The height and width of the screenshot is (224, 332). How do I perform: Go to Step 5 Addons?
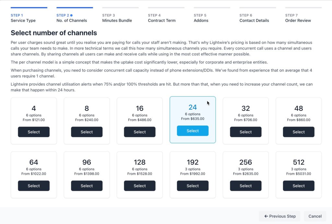[201, 18]
